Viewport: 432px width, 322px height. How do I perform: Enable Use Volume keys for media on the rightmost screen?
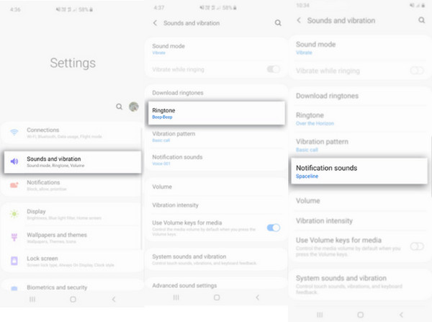pos(417,246)
